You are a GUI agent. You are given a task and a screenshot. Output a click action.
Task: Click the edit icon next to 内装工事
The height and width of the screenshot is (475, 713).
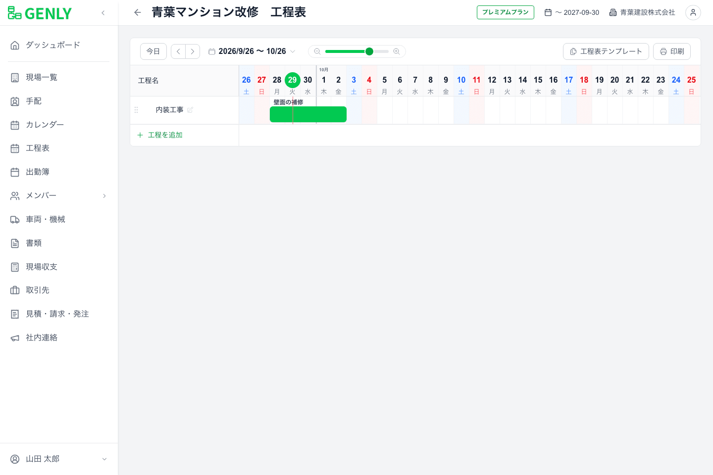190,110
